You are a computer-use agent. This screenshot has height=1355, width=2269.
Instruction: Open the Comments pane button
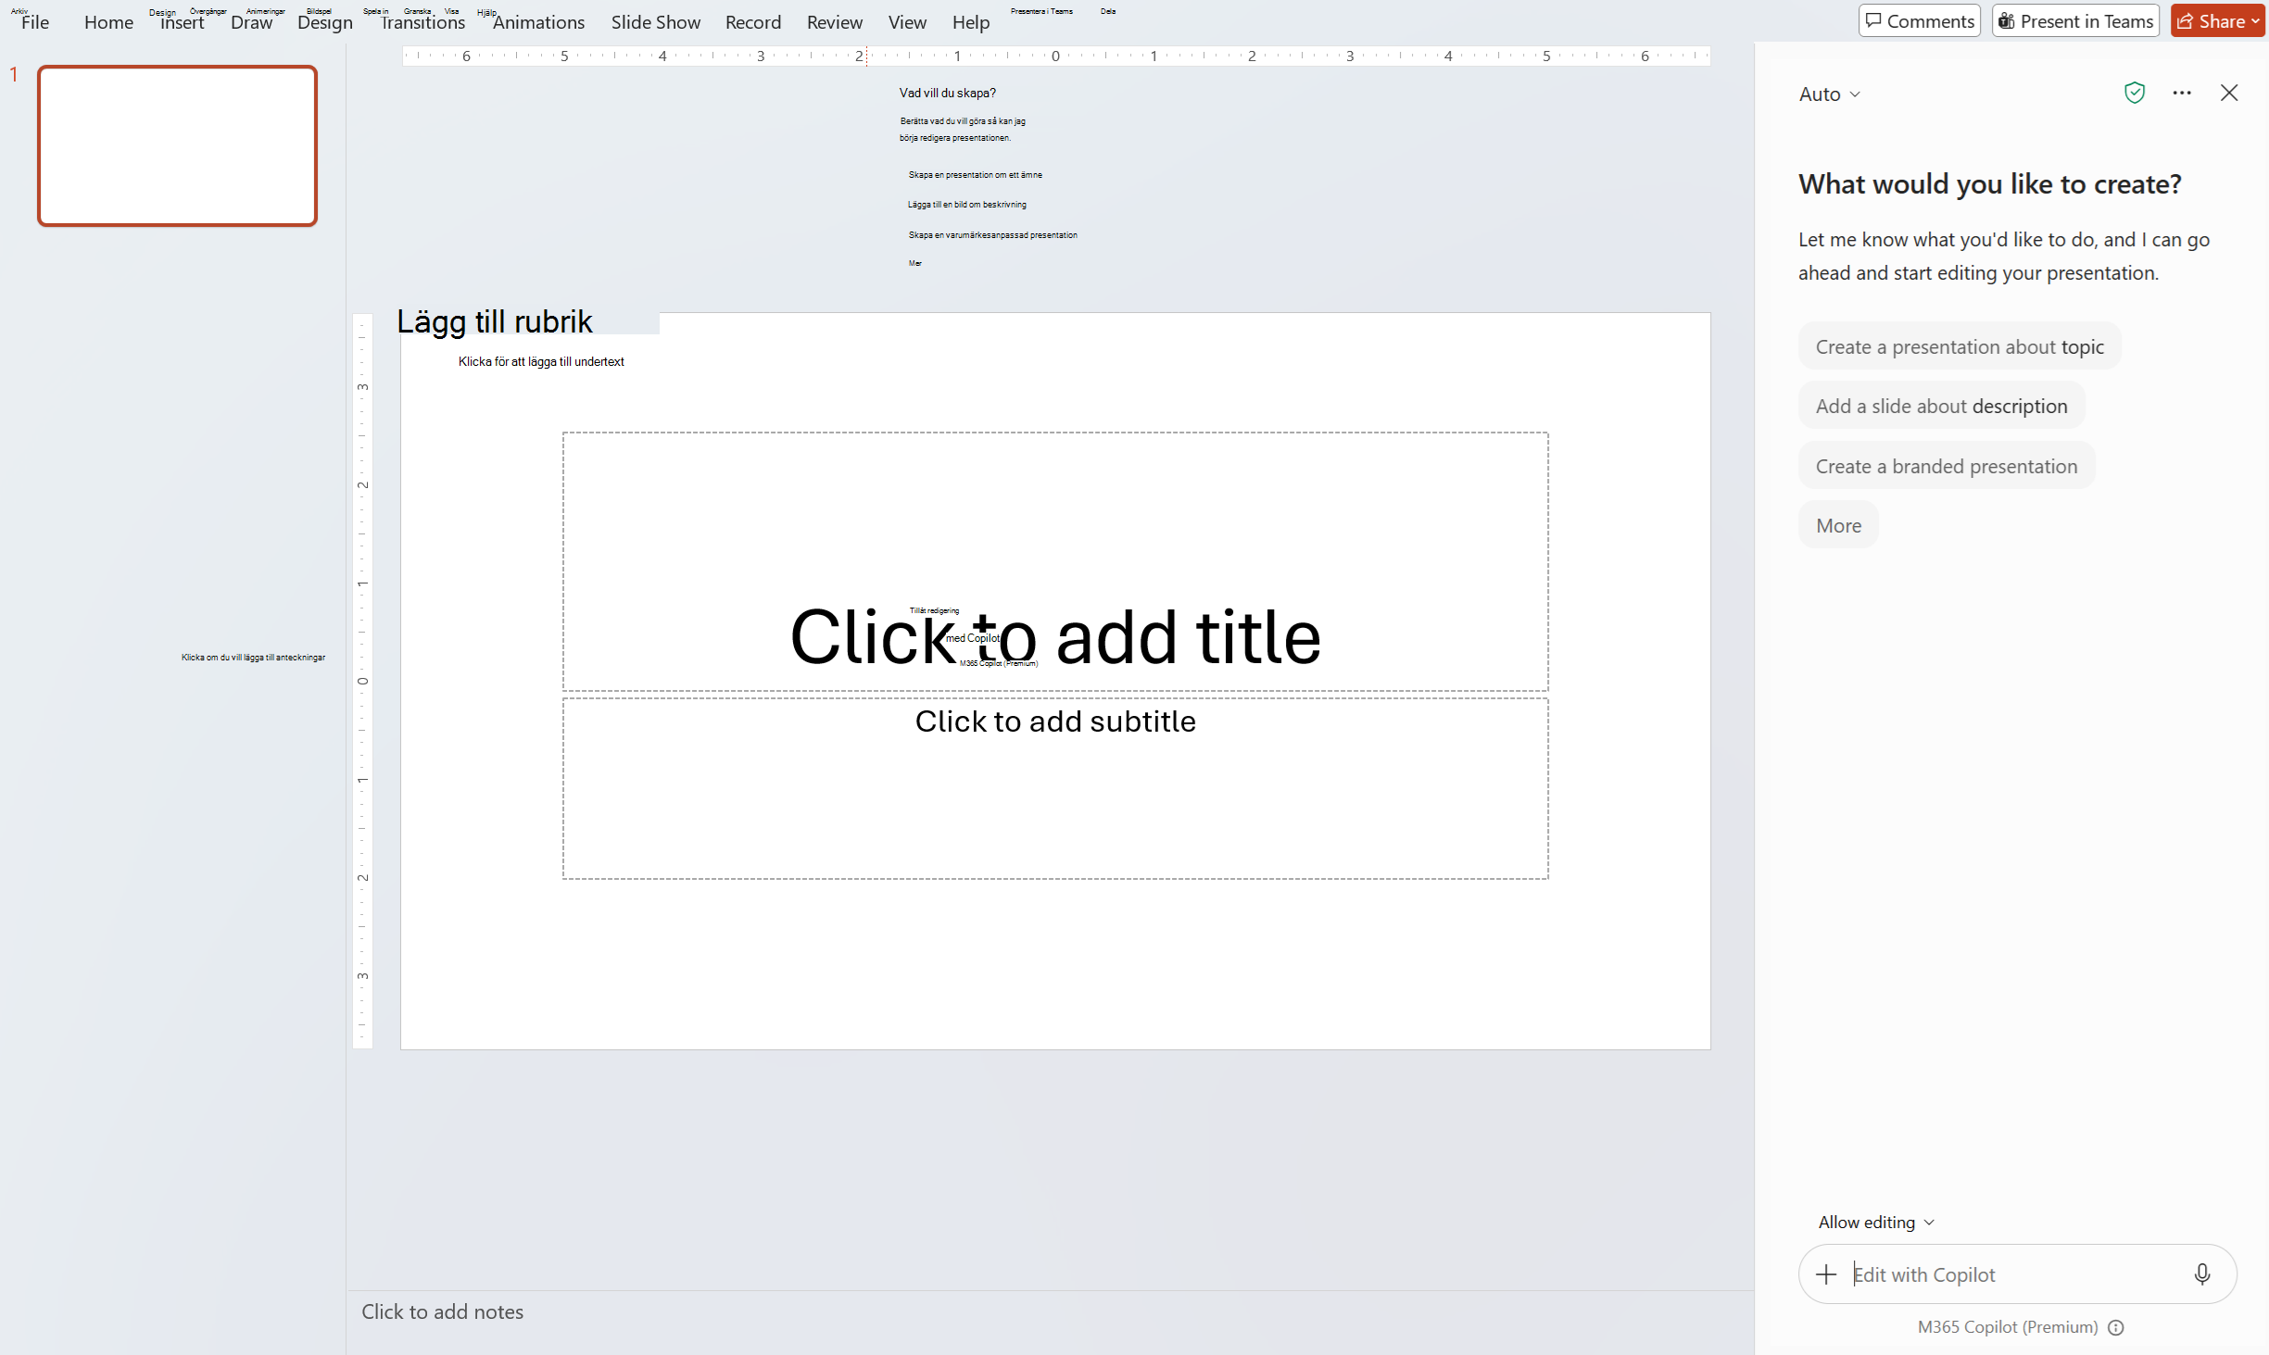click(1920, 20)
